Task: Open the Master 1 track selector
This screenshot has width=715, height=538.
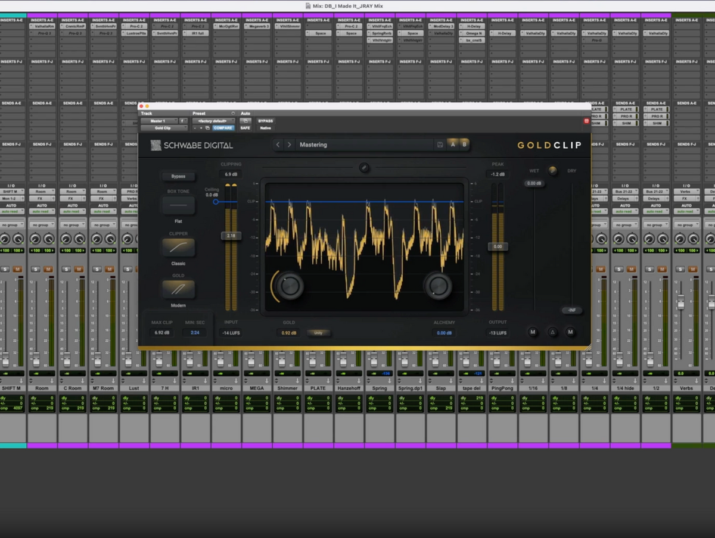Action: coord(158,121)
